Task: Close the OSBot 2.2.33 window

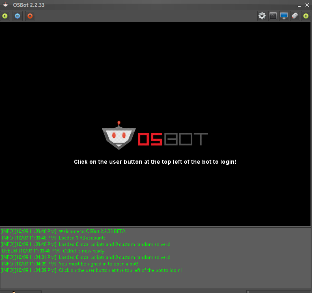Action: (x=307, y=5)
